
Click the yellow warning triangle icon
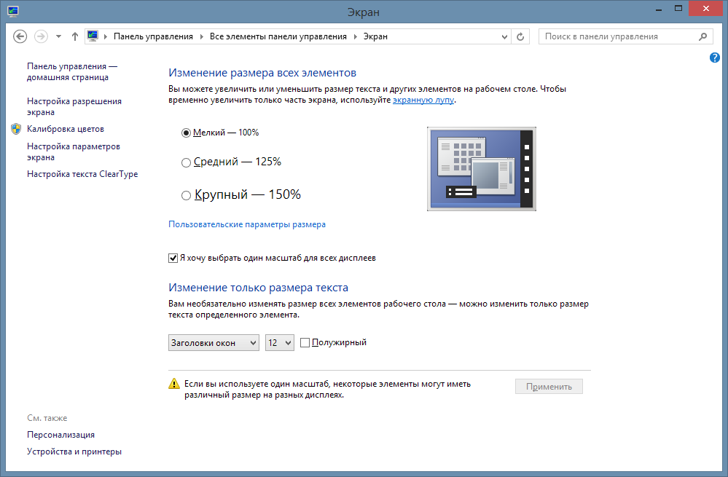[x=174, y=383]
